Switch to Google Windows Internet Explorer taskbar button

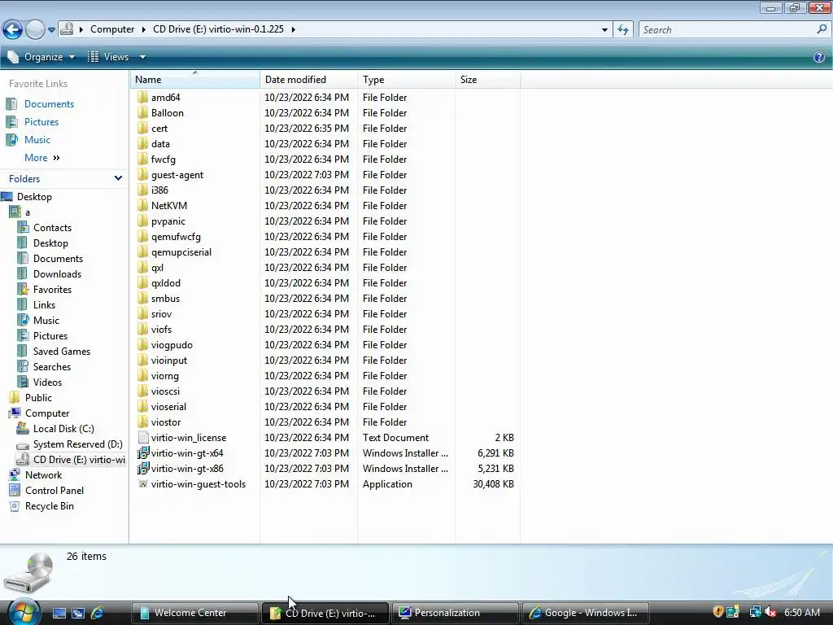tap(587, 613)
